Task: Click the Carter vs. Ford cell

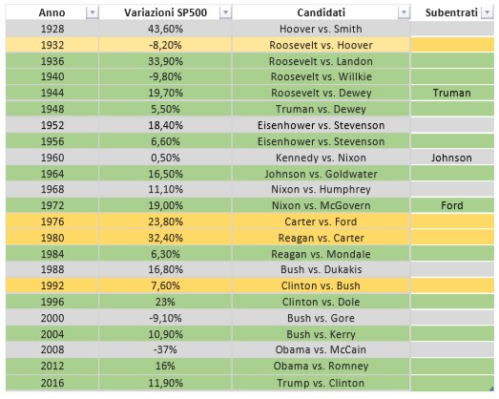Action: click(321, 221)
